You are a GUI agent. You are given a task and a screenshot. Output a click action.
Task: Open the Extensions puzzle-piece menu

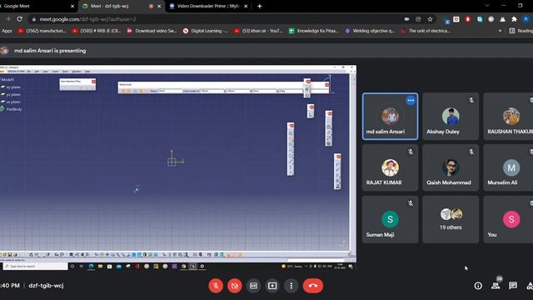tap(514, 19)
